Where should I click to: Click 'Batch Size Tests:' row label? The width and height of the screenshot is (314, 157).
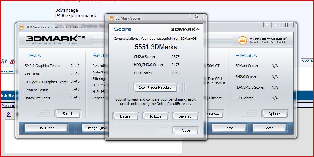[x=38, y=98]
